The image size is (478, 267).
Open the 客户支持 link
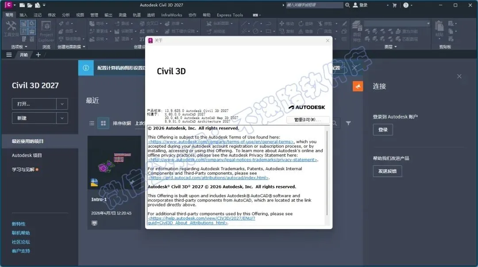[21, 251]
